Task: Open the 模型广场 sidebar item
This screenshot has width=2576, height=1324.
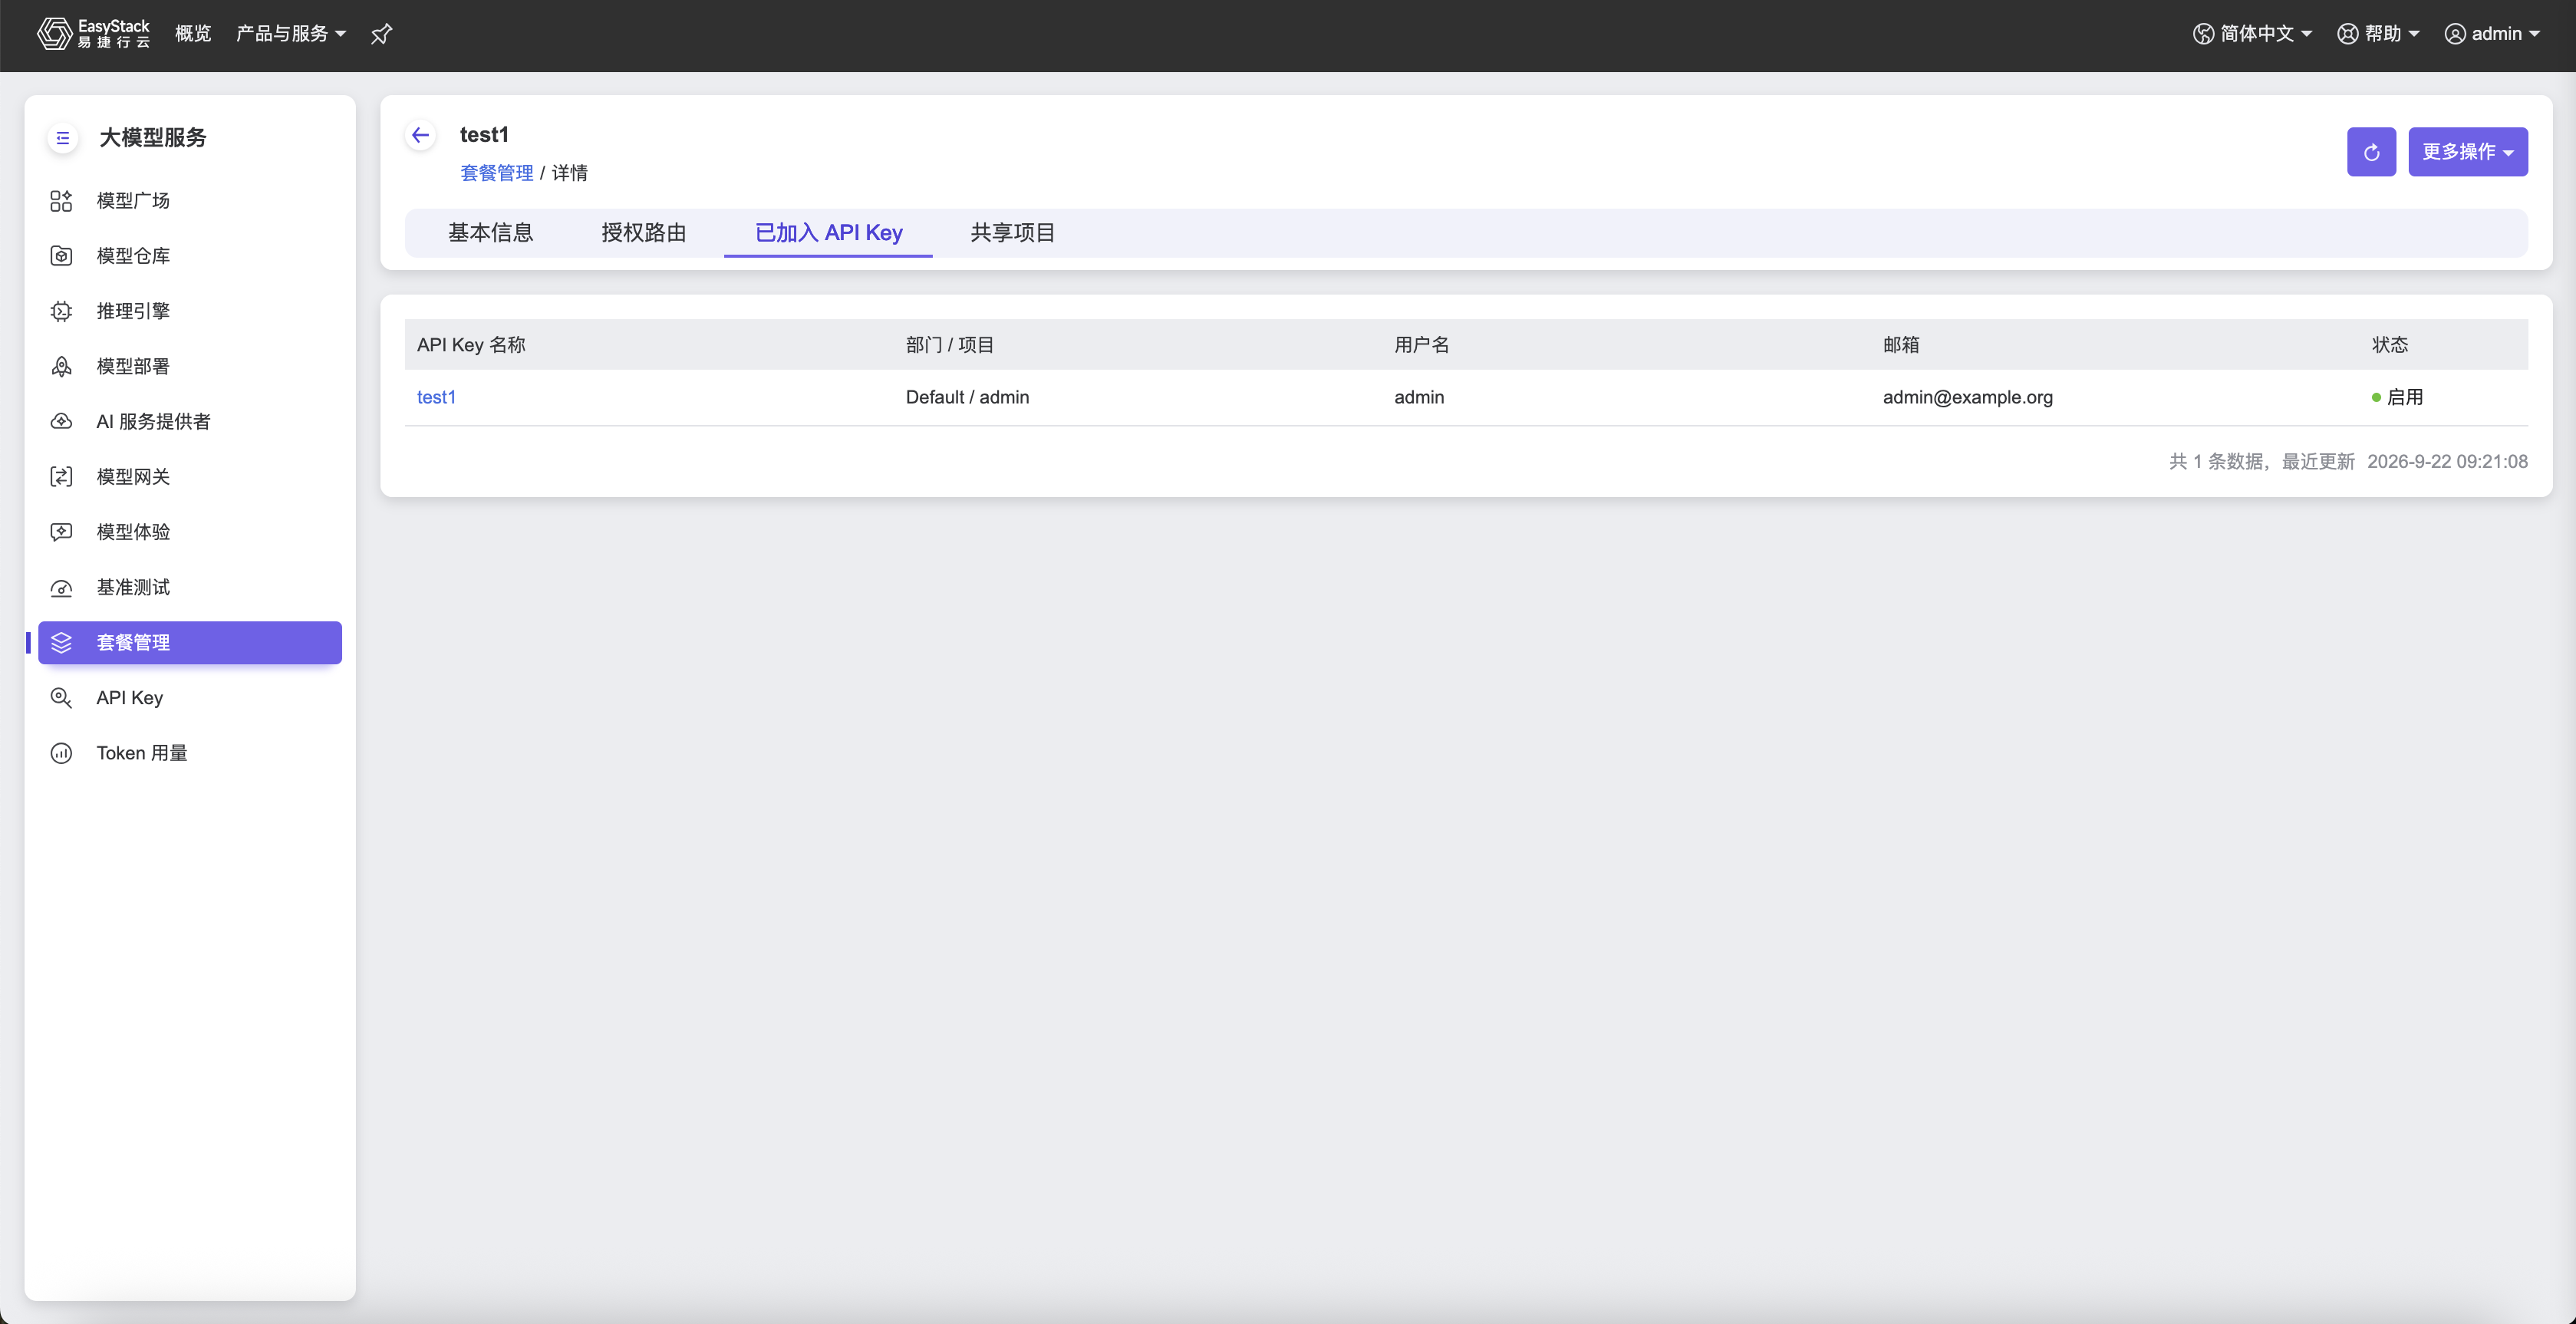Action: [x=190, y=201]
